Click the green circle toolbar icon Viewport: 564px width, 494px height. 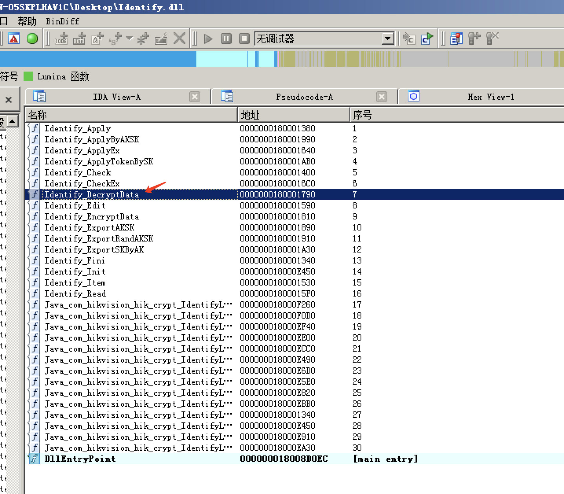coord(32,39)
